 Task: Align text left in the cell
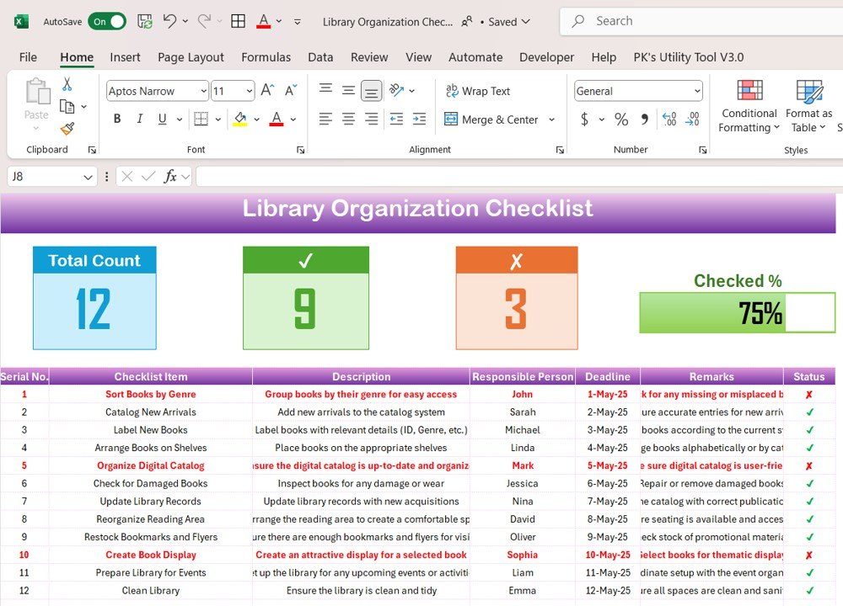pyautogui.click(x=325, y=119)
